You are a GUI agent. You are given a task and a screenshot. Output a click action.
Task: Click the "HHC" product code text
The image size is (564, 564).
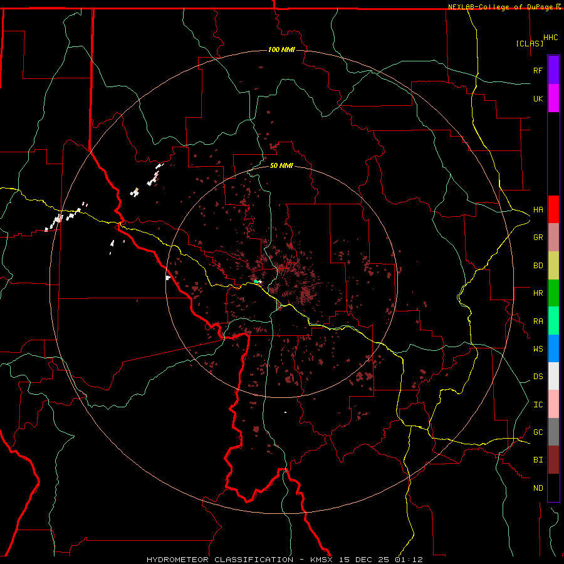click(550, 38)
